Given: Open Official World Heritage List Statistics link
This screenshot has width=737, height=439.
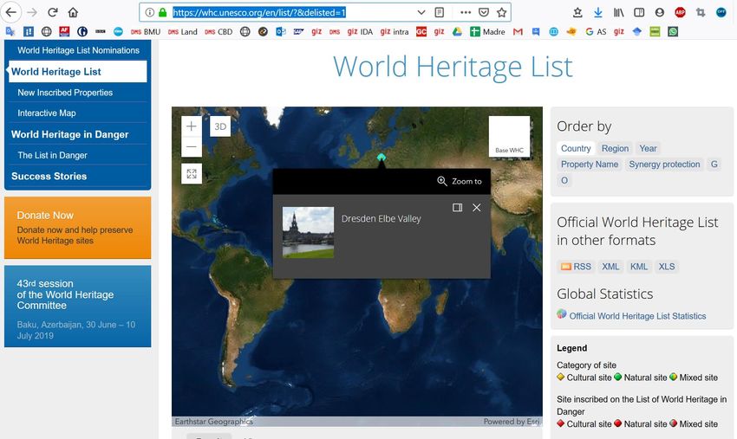Looking at the screenshot, I should [x=637, y=316].
